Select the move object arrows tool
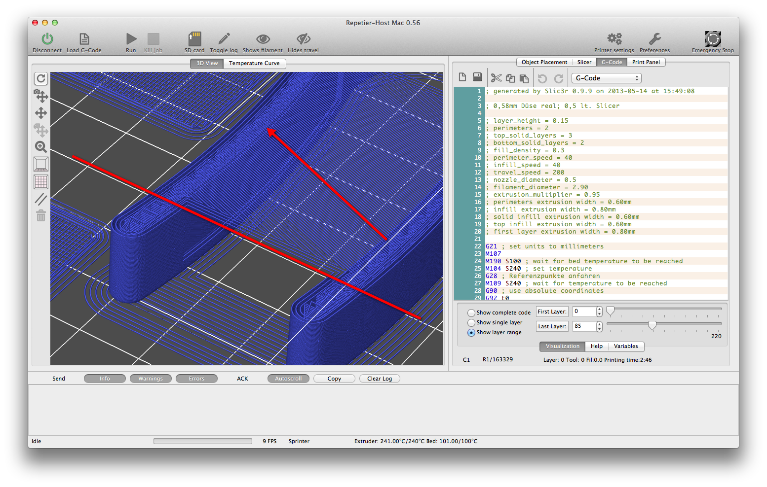The width and height of the screenshot is (767, 487). click(41, 131)
